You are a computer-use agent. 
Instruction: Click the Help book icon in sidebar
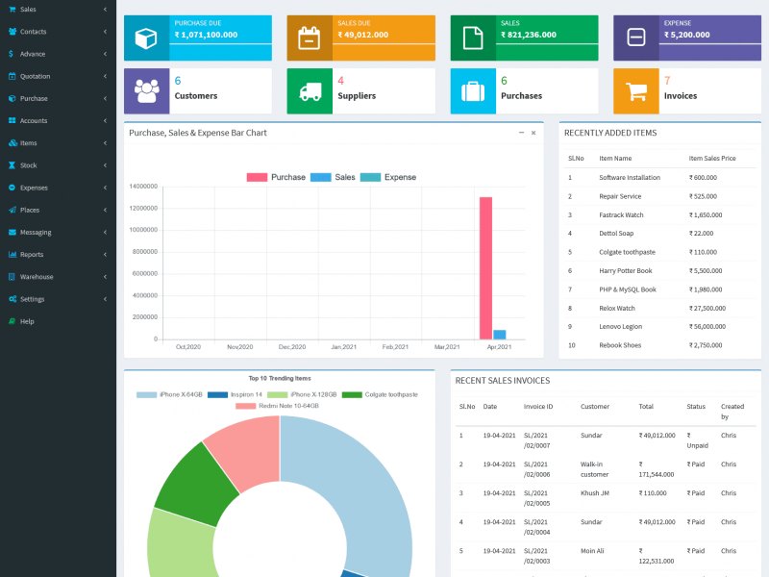pyautogui.click(x=12, y=321)
